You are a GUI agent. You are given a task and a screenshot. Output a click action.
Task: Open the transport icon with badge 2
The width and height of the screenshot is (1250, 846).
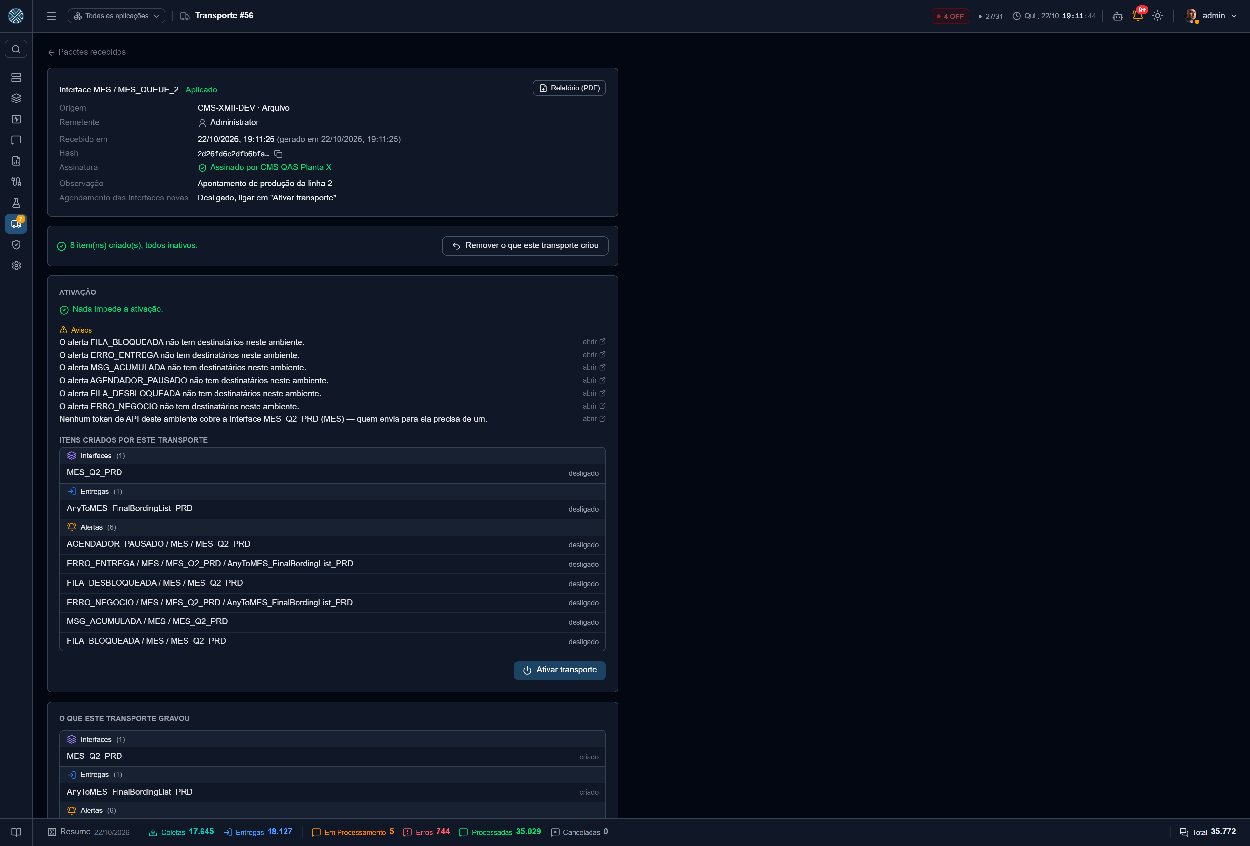point(16,224)
